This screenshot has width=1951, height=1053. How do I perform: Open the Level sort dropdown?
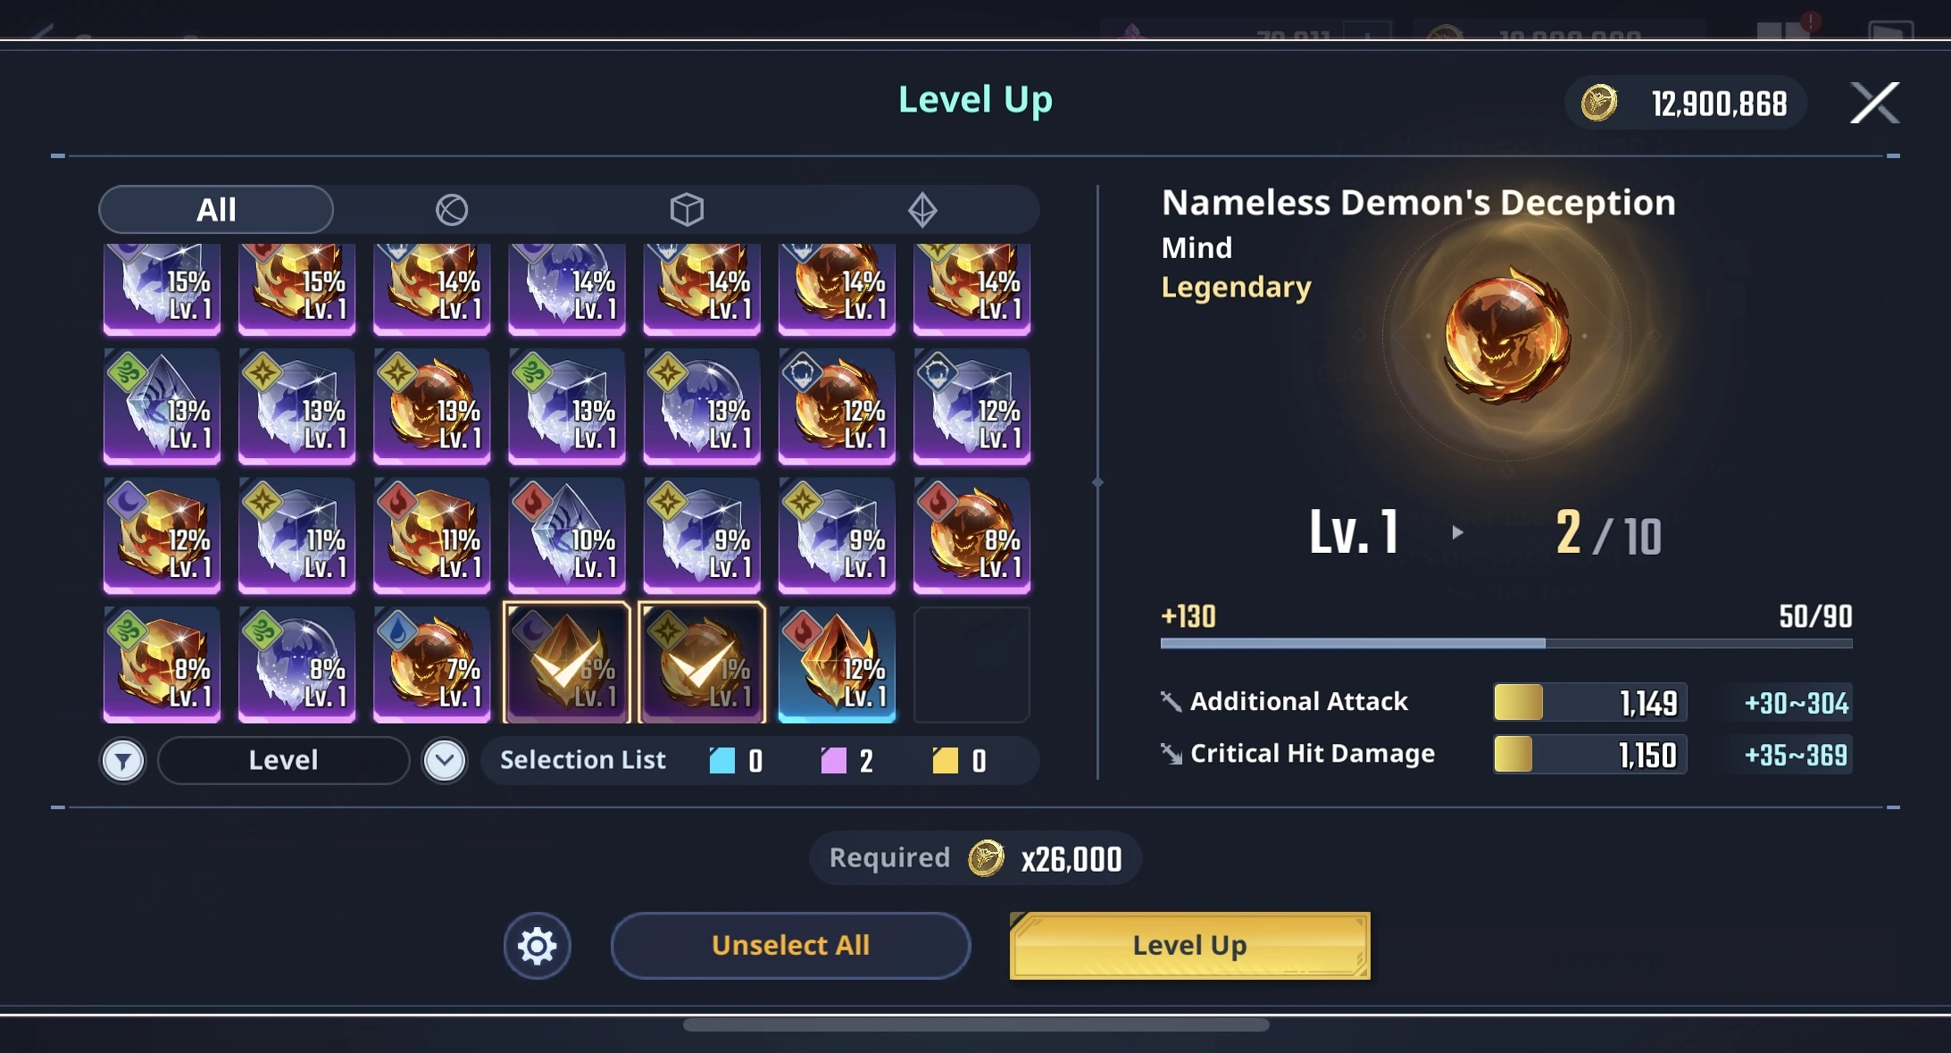283,760
